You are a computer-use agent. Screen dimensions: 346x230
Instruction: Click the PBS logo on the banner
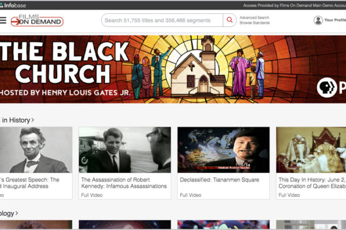click(331, 87)
